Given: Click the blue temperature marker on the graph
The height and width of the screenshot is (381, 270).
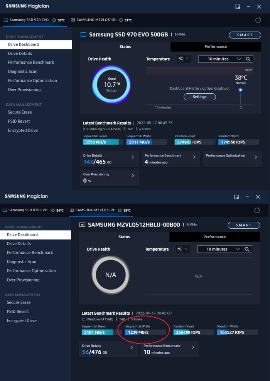Looking at the screenshot, I should 241,90.
